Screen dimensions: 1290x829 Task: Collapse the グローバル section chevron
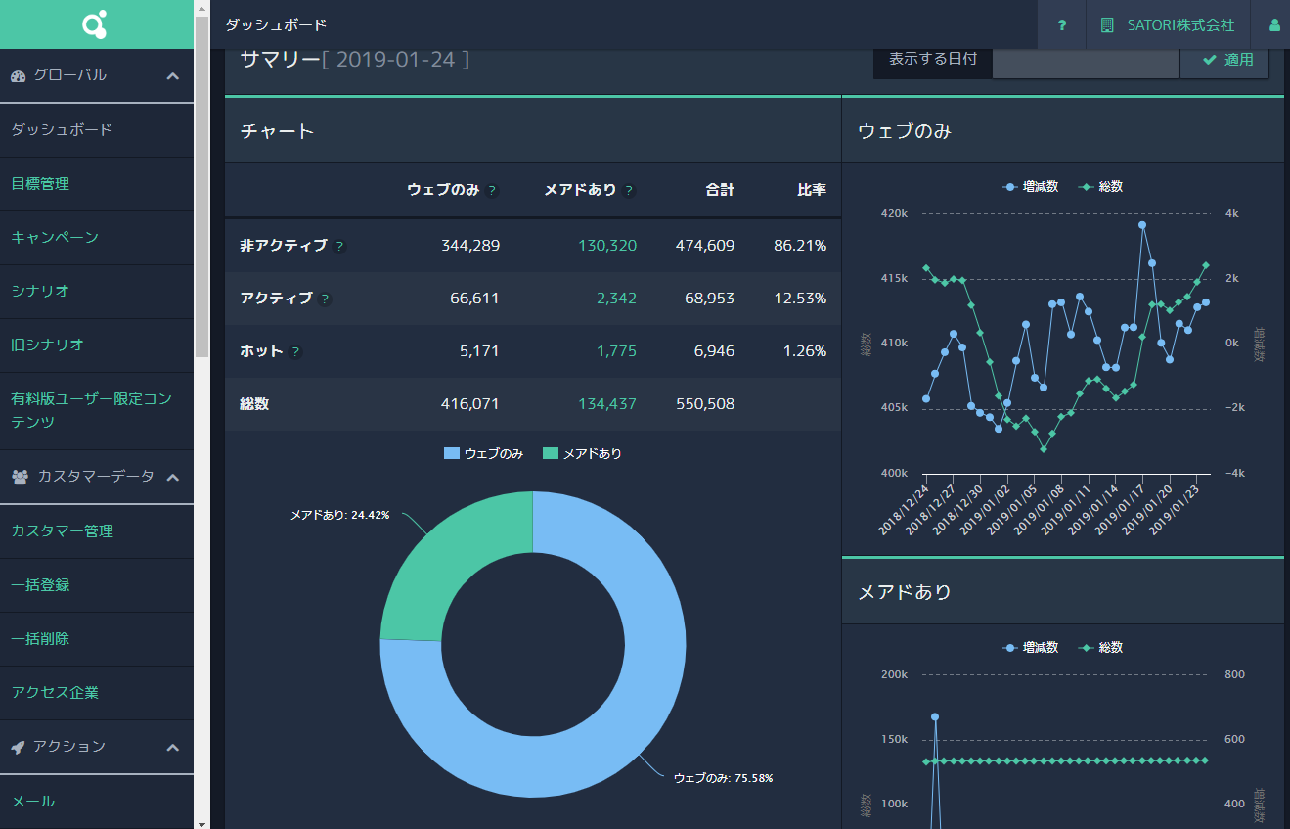click(173, 76)
